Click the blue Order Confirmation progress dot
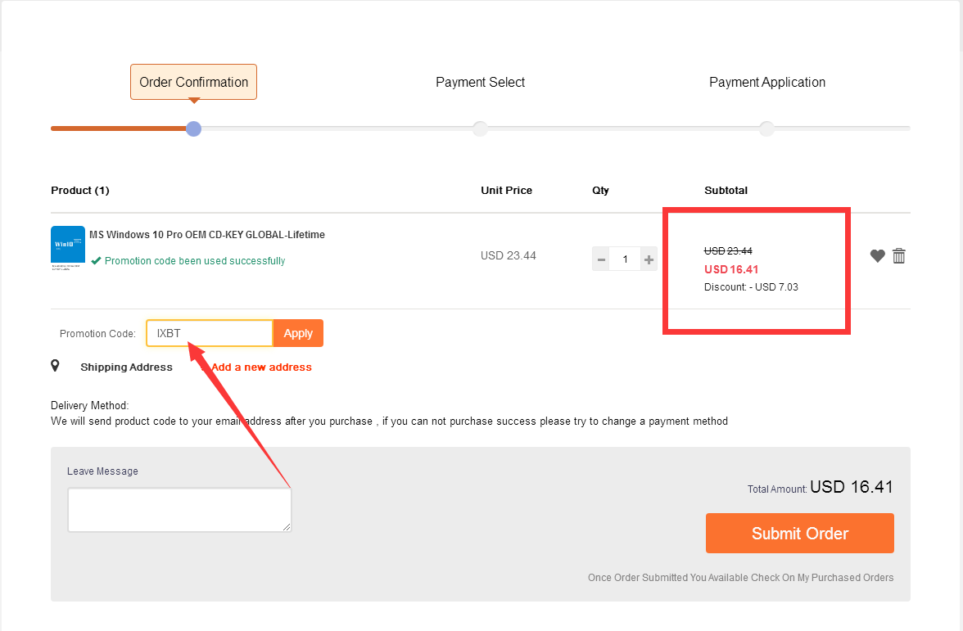 coord(193,128)
